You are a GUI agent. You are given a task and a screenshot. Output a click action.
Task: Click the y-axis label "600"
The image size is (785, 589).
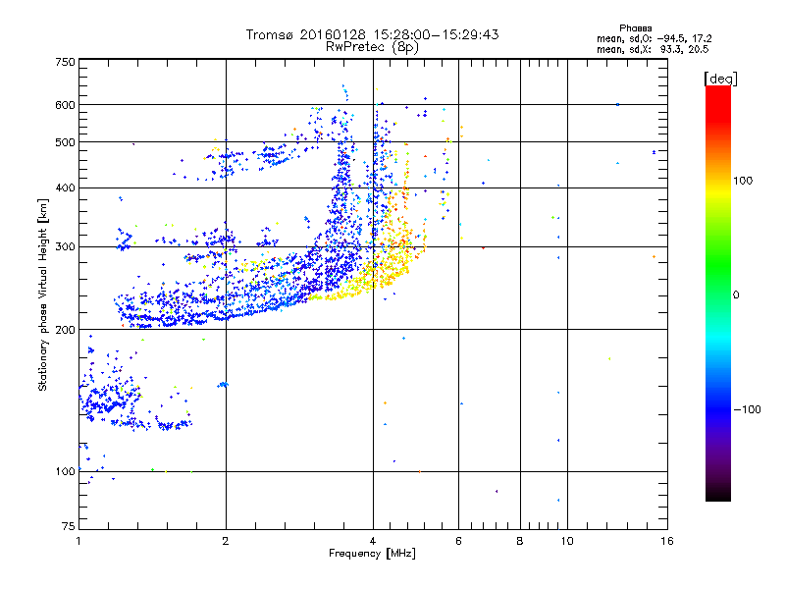(65, 105)
